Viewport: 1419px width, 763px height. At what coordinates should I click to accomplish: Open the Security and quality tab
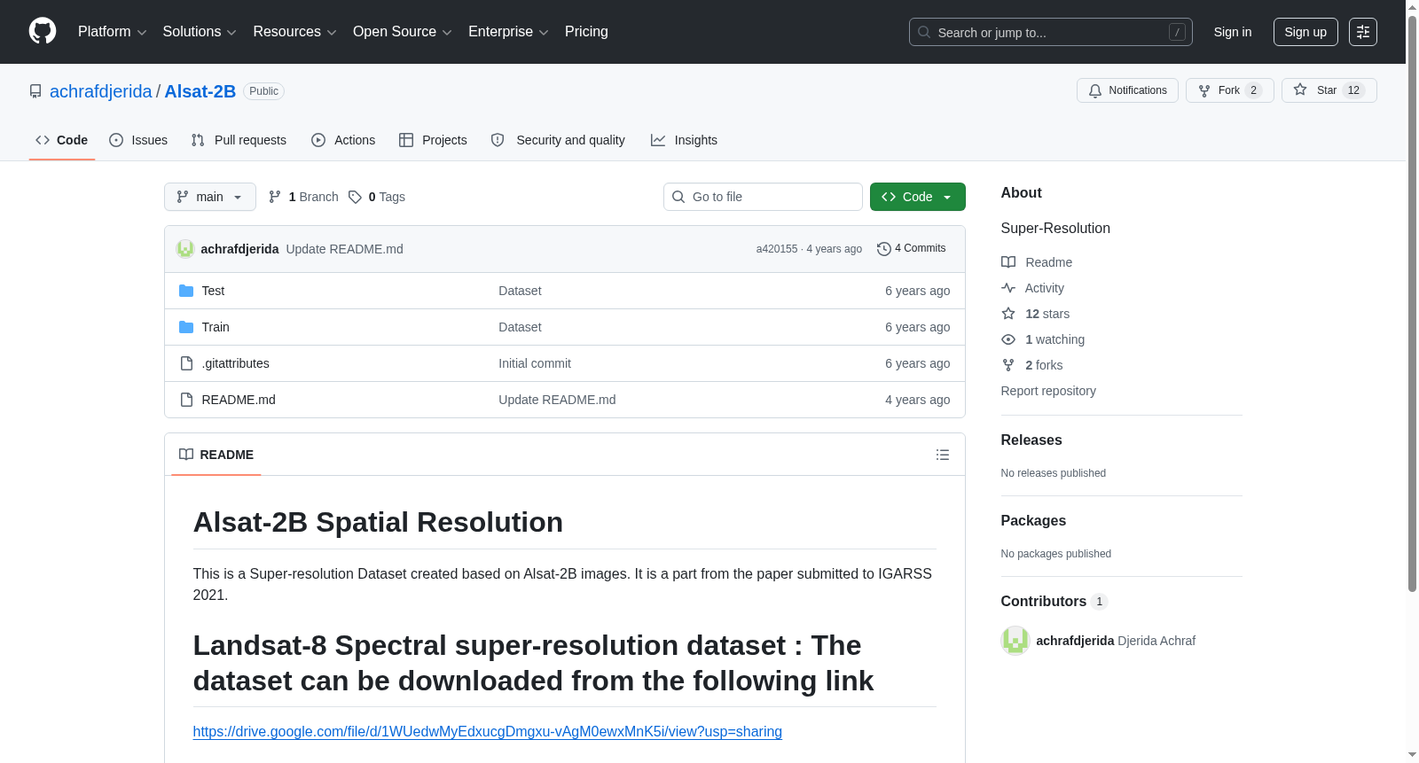(x=558, y=140)
